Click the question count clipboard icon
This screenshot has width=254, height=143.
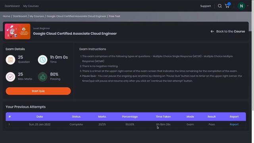[10, 60]
